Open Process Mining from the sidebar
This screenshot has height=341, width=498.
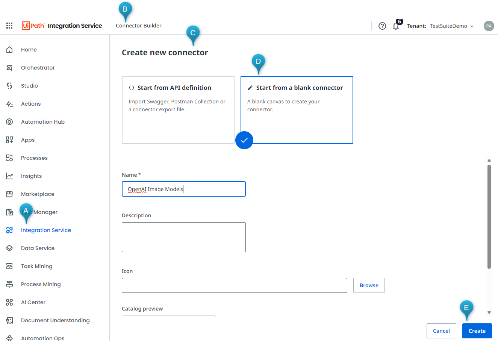click(41, 284)
